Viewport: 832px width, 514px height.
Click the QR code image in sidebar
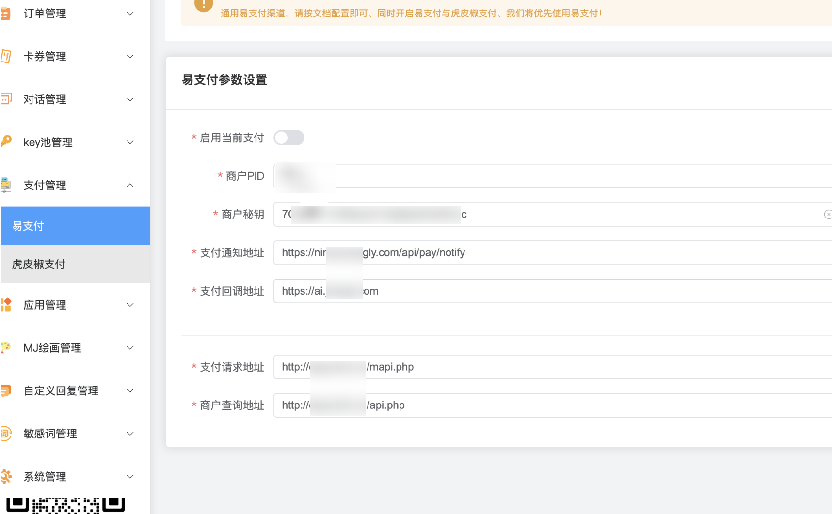(65, 505)
